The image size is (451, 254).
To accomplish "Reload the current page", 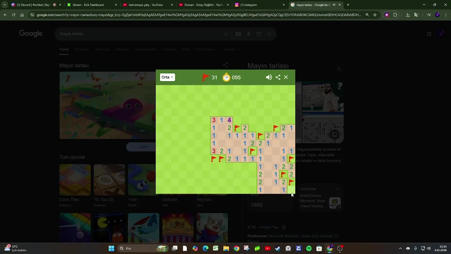I will tap(13, 15).
